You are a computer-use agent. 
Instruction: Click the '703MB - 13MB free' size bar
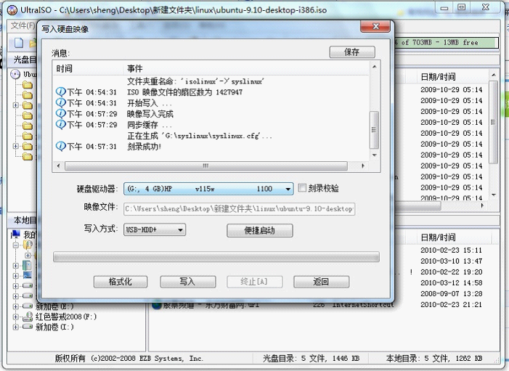point(447,43)
